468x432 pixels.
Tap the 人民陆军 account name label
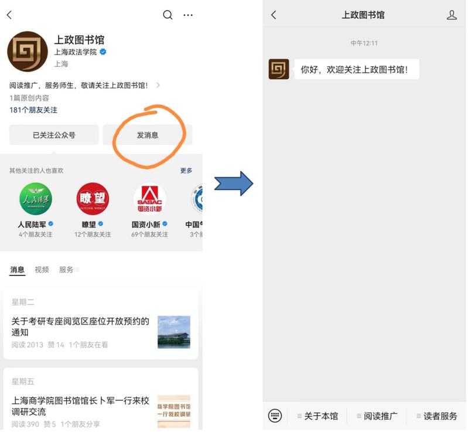pyautogui.click(x=32, y=224)
